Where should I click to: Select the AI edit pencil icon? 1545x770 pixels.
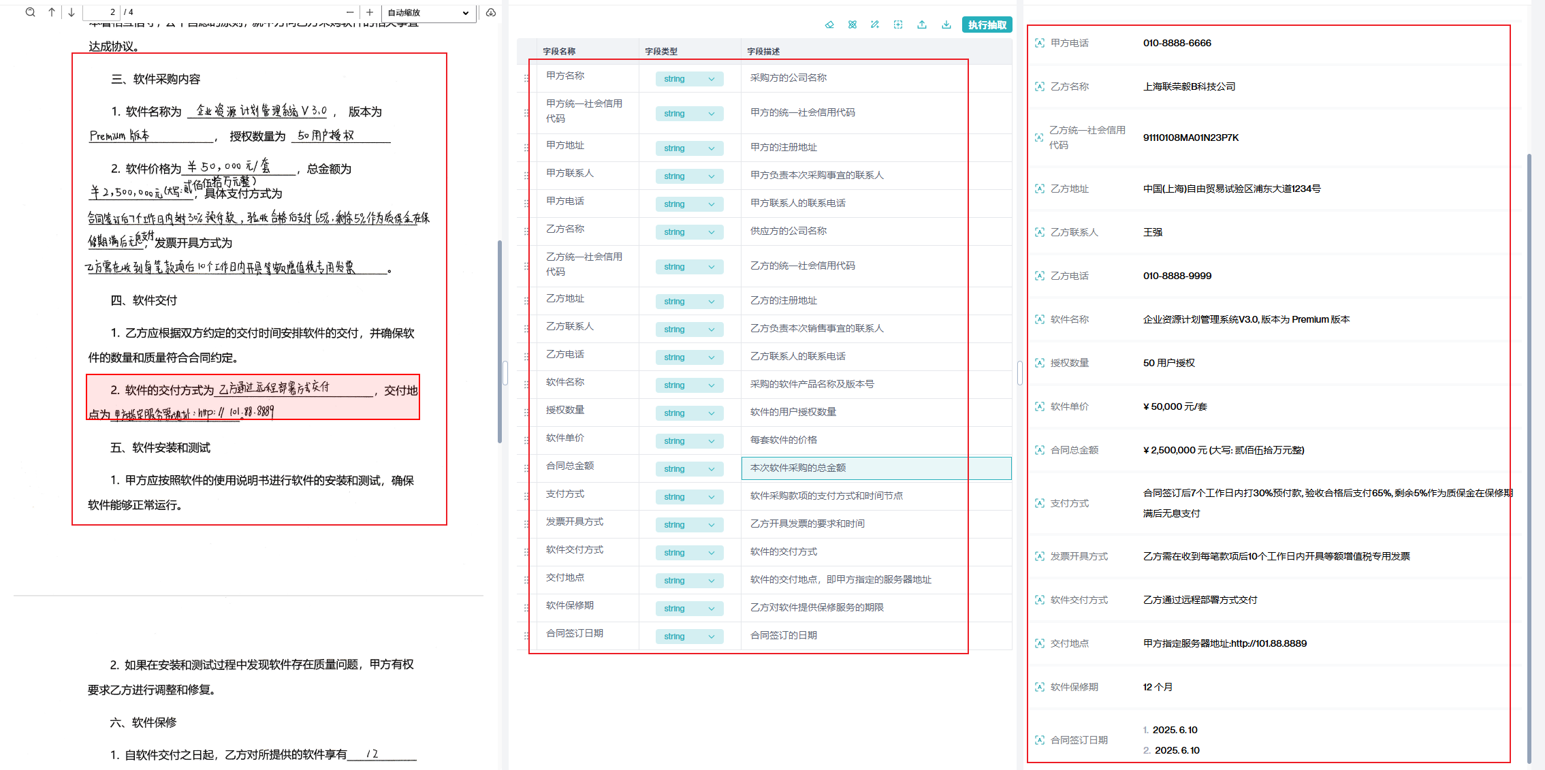(x=875, y=25)
